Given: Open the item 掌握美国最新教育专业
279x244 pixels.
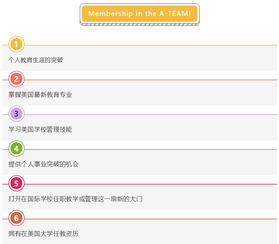Looking at the screenshot, I should 40,95.
